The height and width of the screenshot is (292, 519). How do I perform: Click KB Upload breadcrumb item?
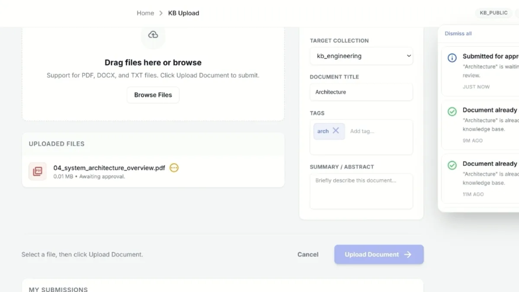coord(184,13)
